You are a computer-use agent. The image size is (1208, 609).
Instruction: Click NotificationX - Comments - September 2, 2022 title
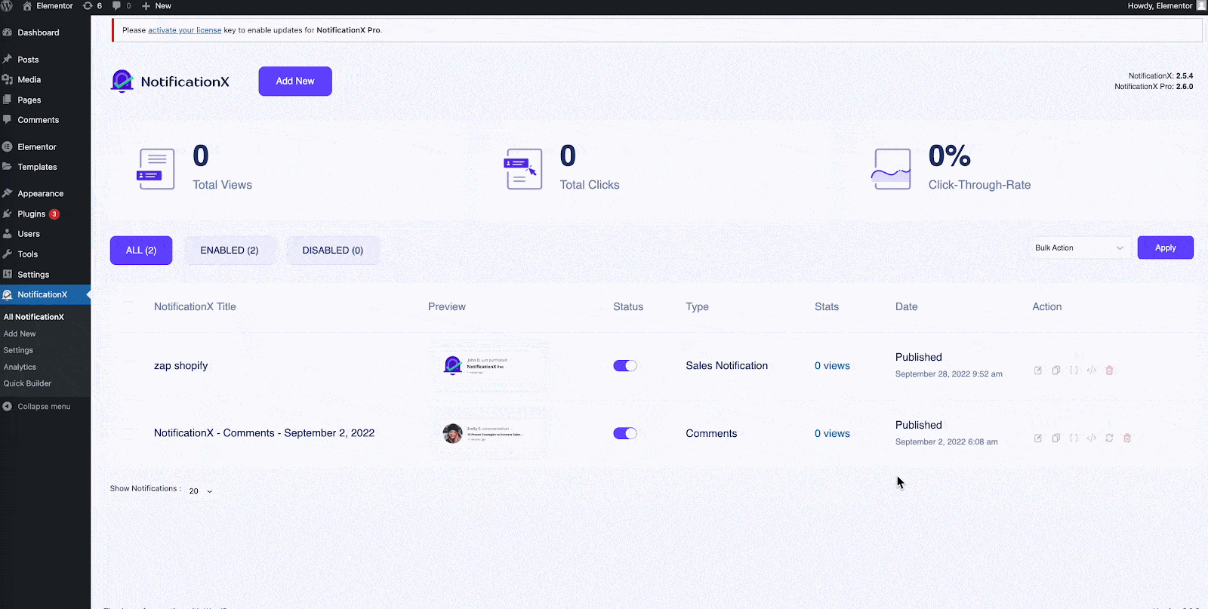[x=264, y=433]
